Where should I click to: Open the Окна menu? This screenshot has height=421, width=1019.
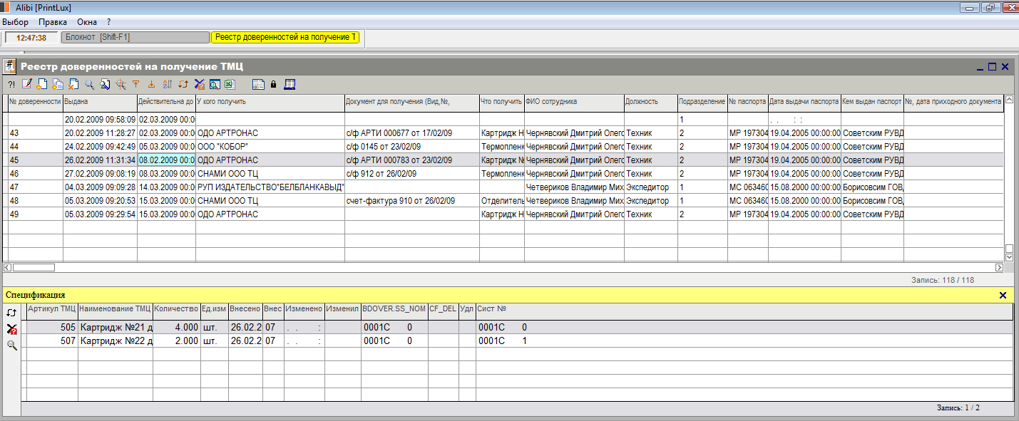coord(87,22)
